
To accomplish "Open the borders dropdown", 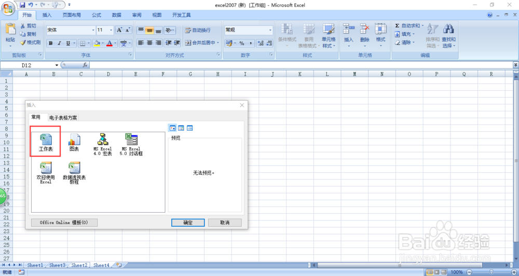I will click(89, 43).
